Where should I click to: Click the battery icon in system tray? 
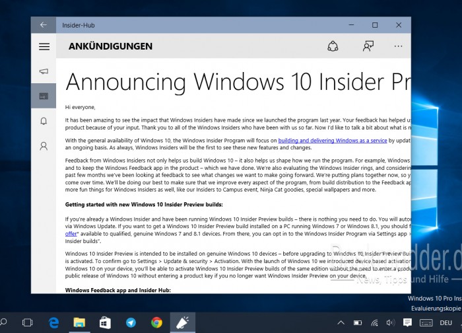pos(358,322)
